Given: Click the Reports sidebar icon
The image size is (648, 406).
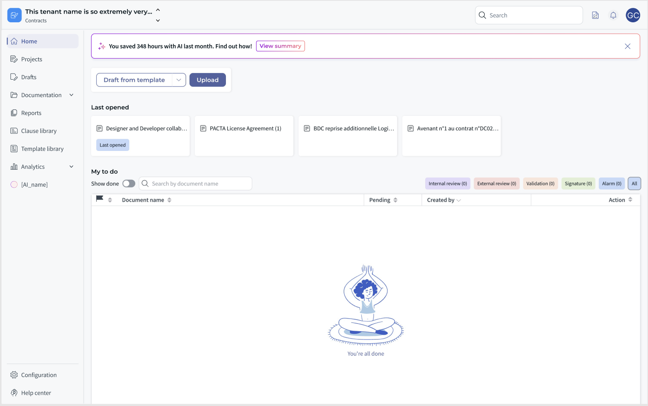Looking at the screenshot, I should tap(14, 113).
